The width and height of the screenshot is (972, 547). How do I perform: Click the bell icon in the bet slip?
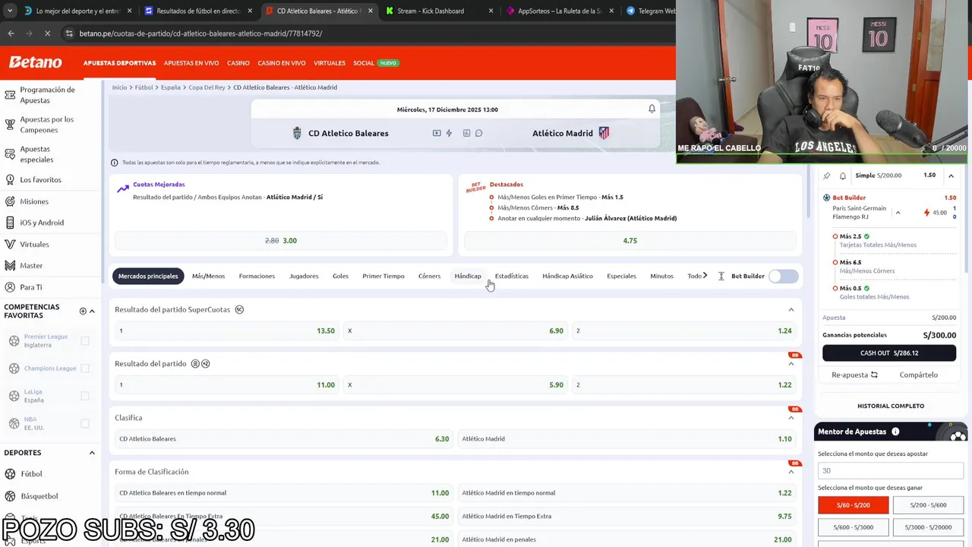[842, 175]
